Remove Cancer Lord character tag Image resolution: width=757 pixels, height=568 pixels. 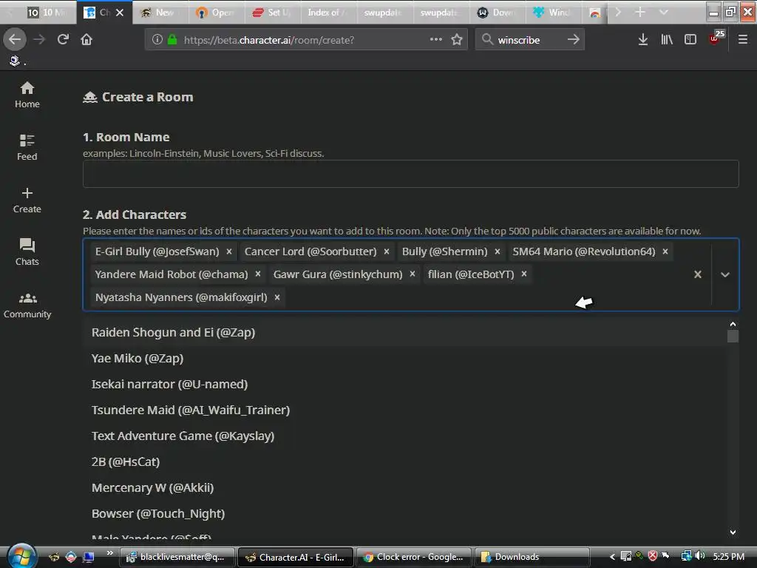pyautogui.click(x=387, y=251)
